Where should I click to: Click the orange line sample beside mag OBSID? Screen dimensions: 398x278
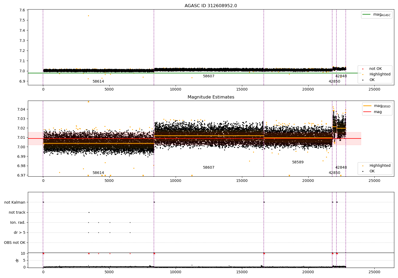coord(367,106)
